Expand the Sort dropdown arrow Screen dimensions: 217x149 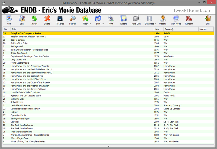[103, 24]
